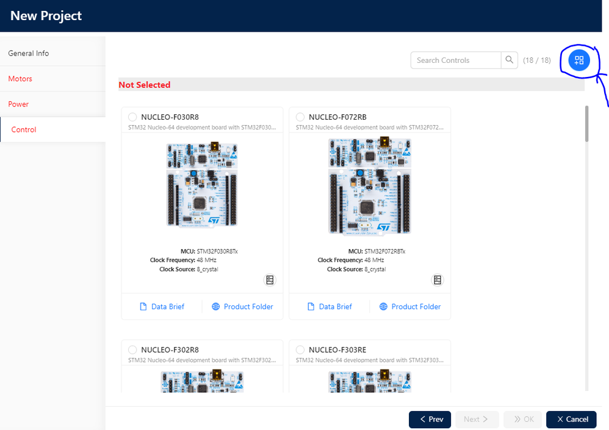Select the NUCLEO-F030R8 radio button

click(132, 117)
